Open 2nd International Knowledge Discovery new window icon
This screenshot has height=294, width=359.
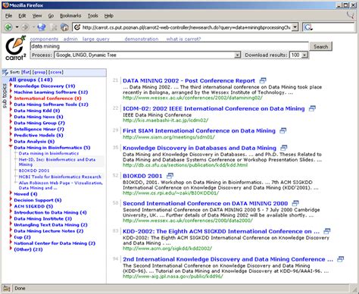click(x=341, y=259)
